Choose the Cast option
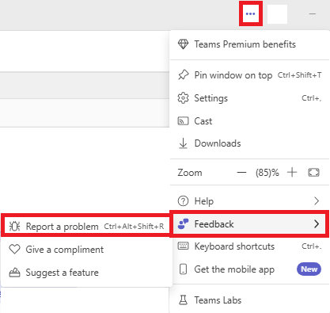The height and width of the screenshot is (313, 330). tap(249, 121)
